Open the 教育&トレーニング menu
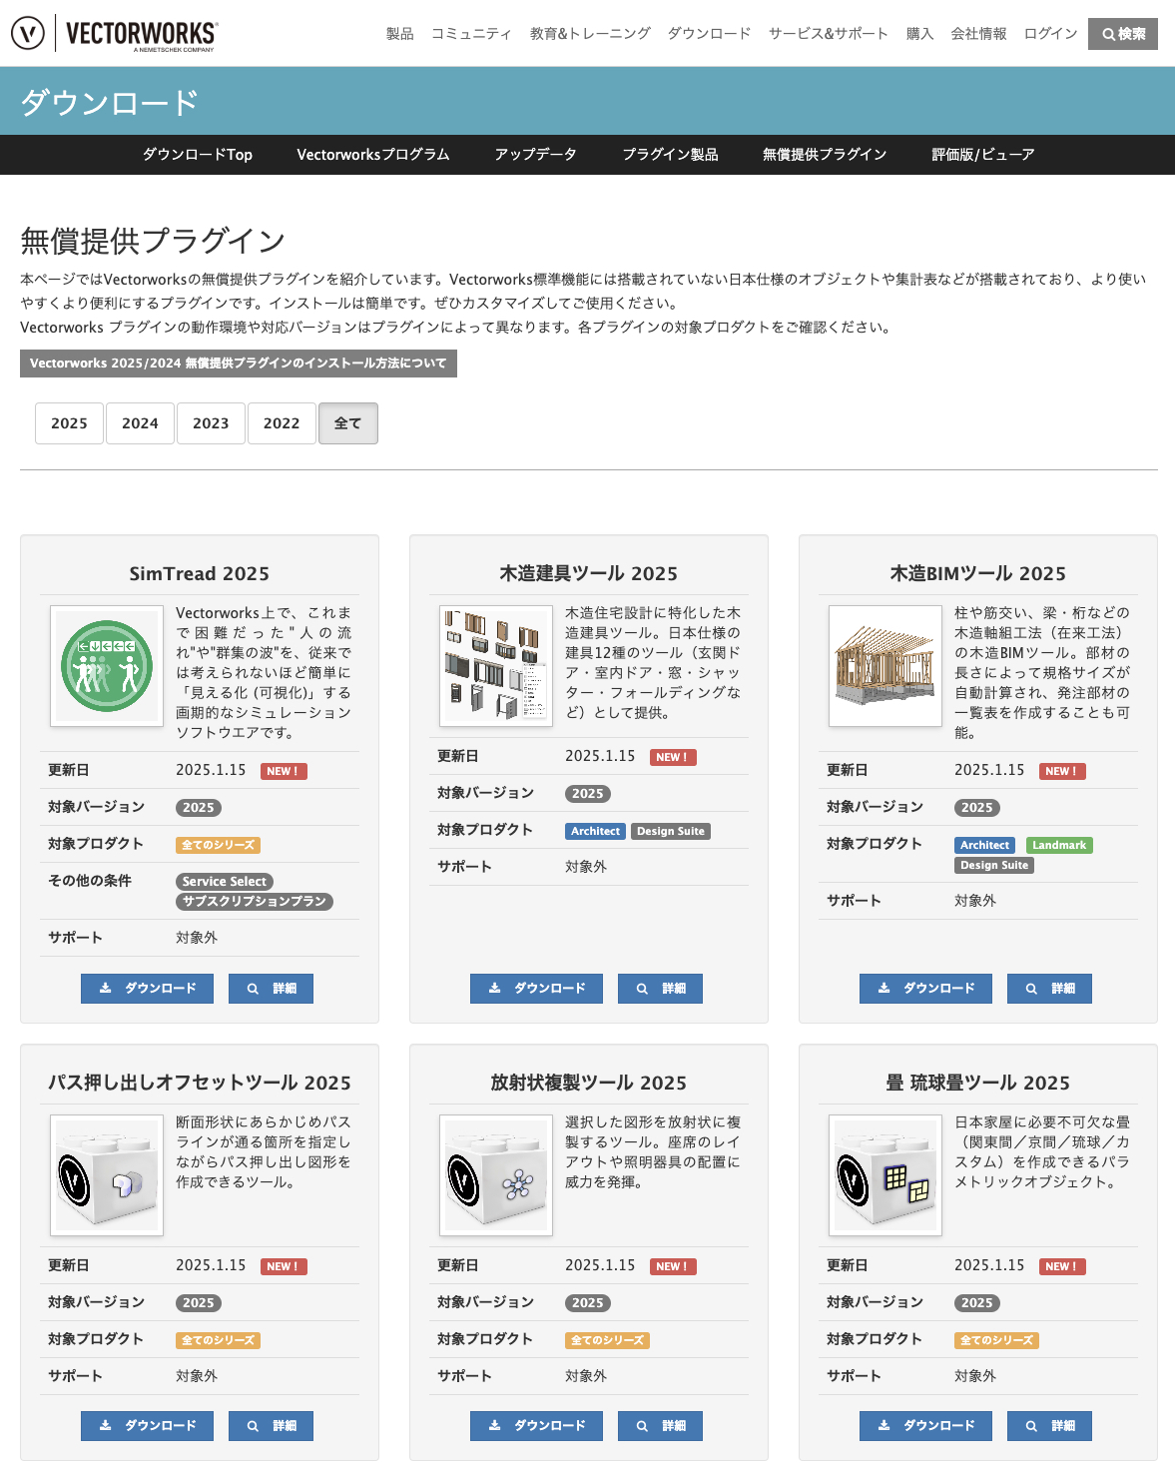The width and height of the screenshot is (1175, 1475). point(590,34)
